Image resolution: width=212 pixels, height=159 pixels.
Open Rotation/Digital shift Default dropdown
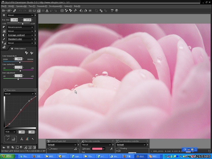point(62,145)
